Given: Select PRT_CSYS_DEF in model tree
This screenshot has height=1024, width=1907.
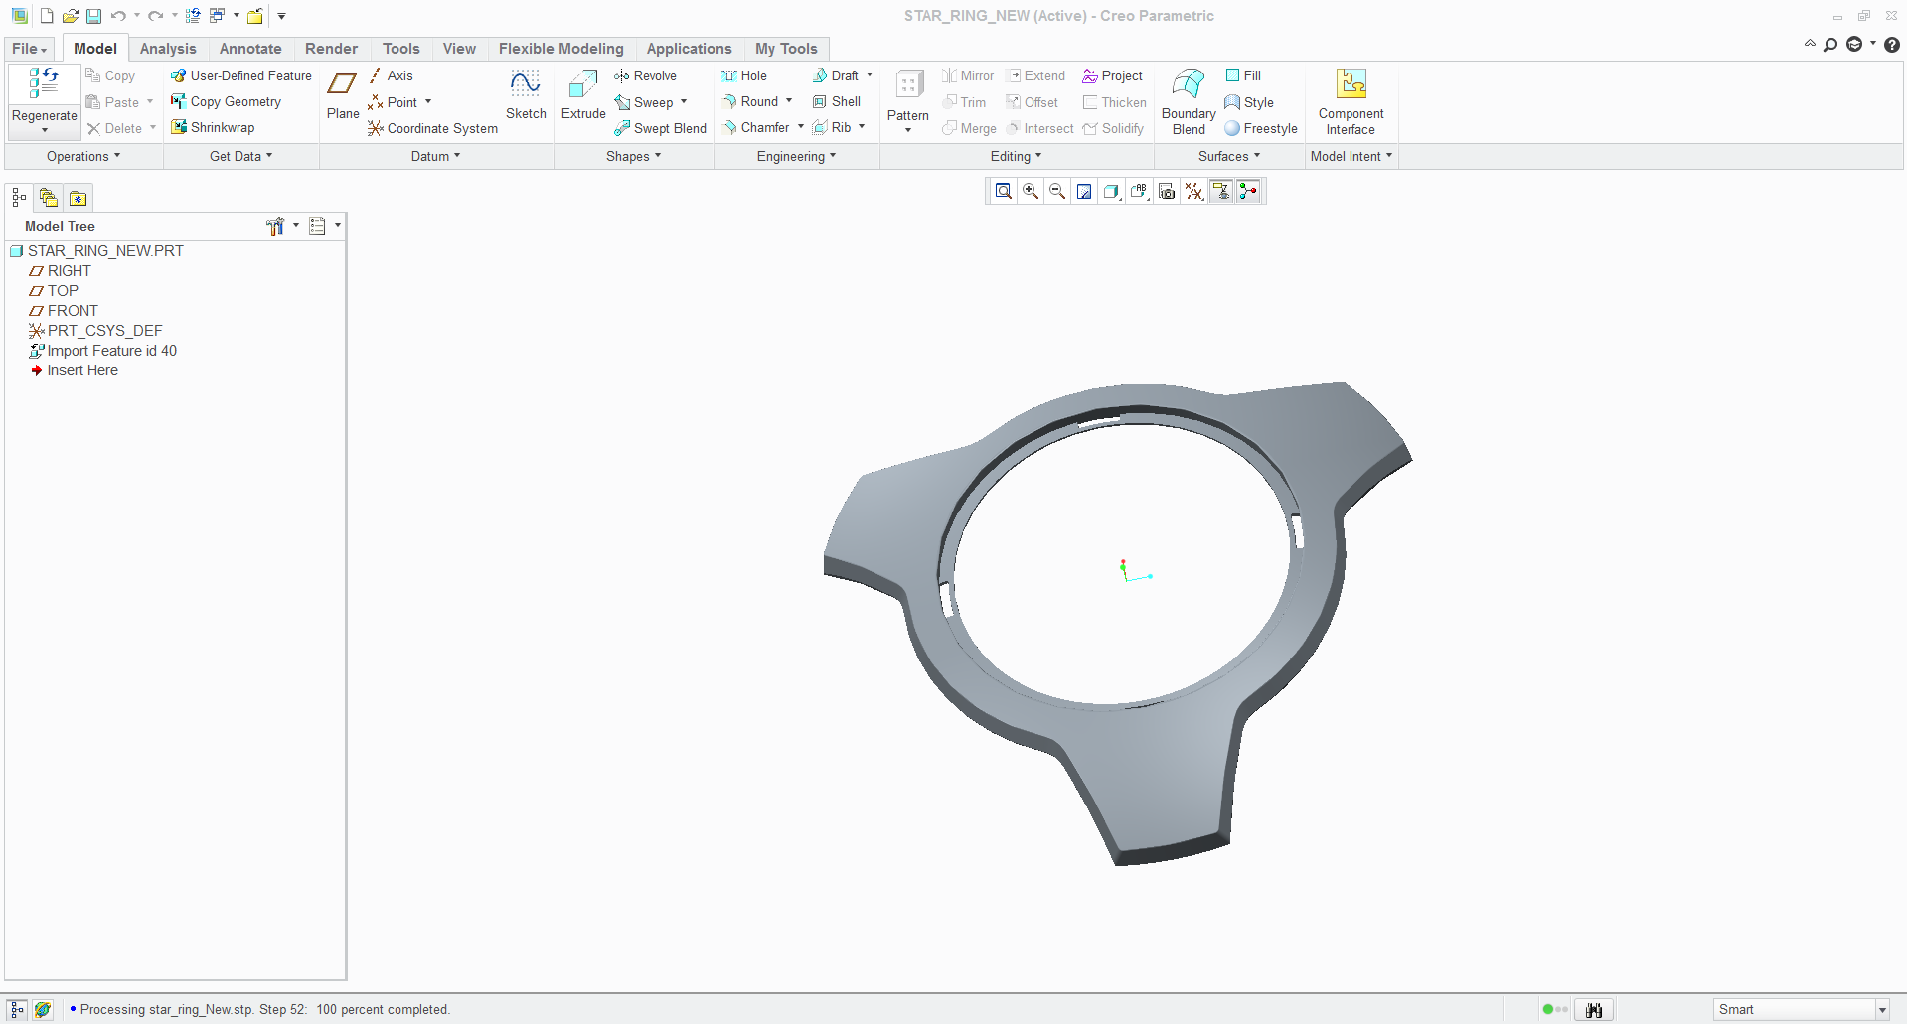Looking at the screenshot, I should tap(95, 331).
